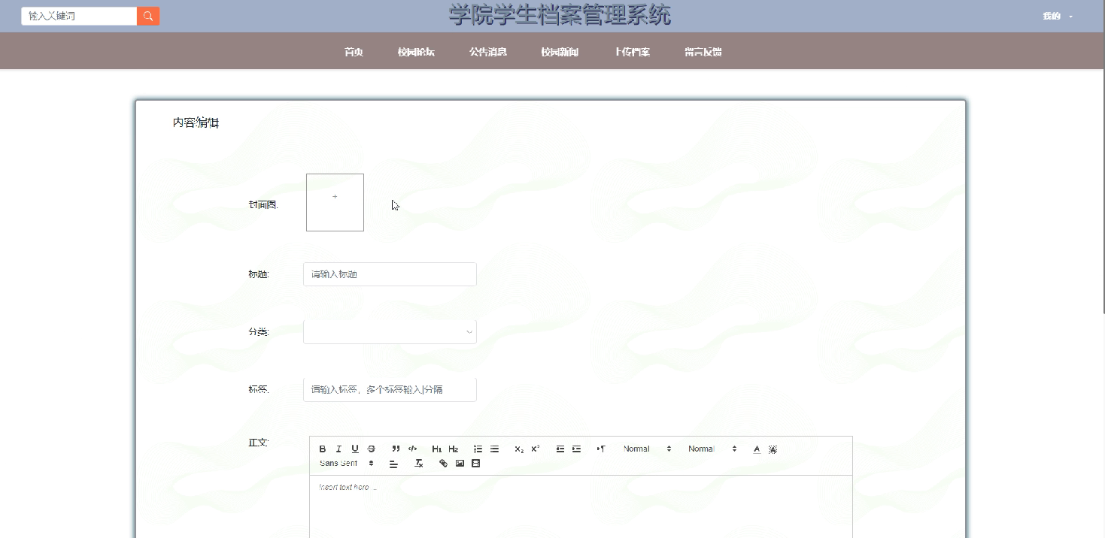This screenshot has width=1105, height=538.
Task: Insert a hyperlink in editor
Action: coord(443,464)
